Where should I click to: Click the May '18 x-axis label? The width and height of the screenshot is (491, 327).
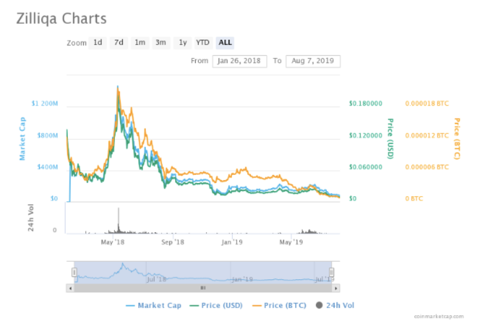coord(112,242)
